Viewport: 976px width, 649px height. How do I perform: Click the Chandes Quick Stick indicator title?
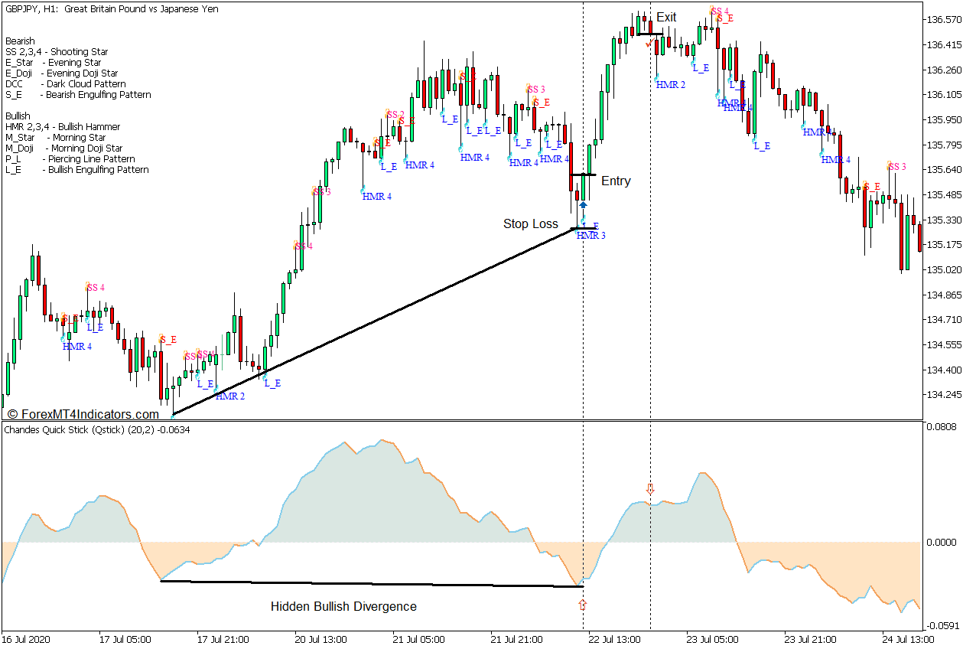[97, 430]
